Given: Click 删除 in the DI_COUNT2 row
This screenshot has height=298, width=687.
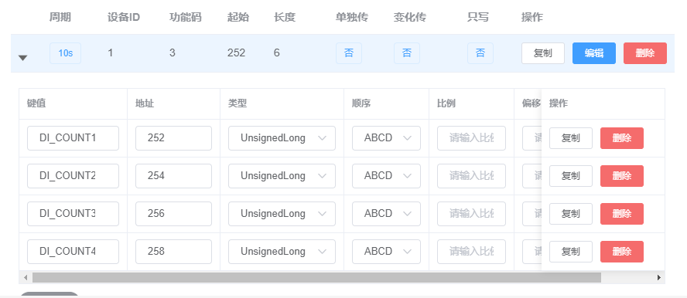Looking at the screenshot, I should [622, 176].
